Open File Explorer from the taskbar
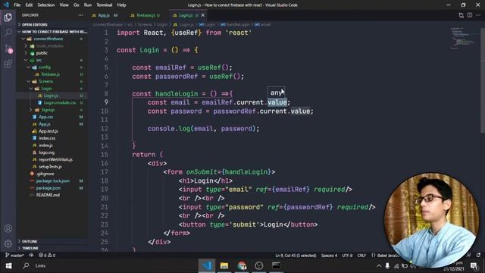This screenshot has width=485, height=273. click(224, 265)
